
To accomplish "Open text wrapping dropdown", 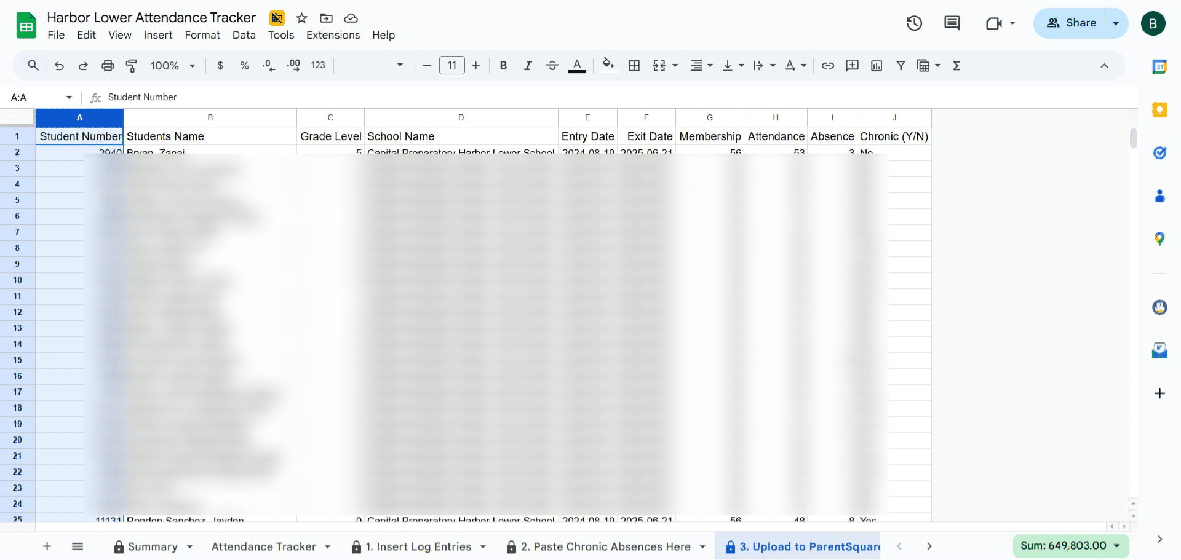I will 765,65.
